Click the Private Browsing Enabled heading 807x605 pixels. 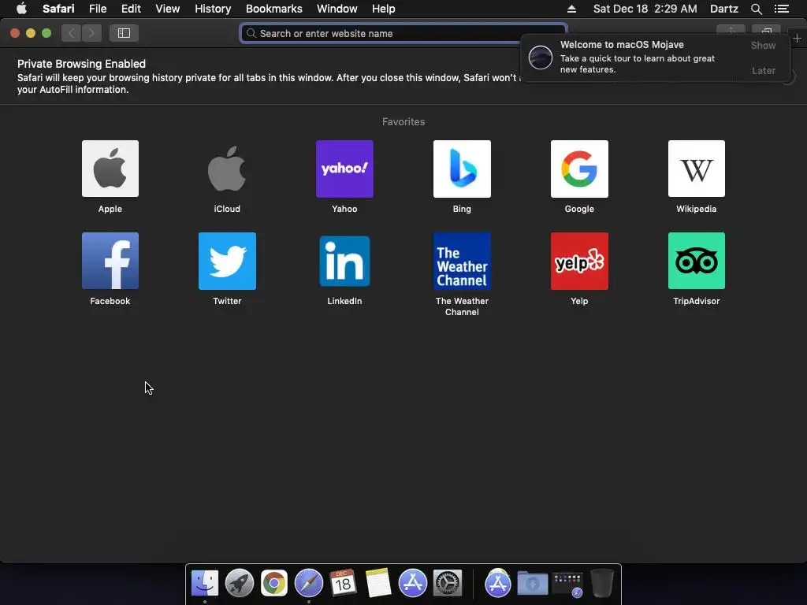point(81,64)
